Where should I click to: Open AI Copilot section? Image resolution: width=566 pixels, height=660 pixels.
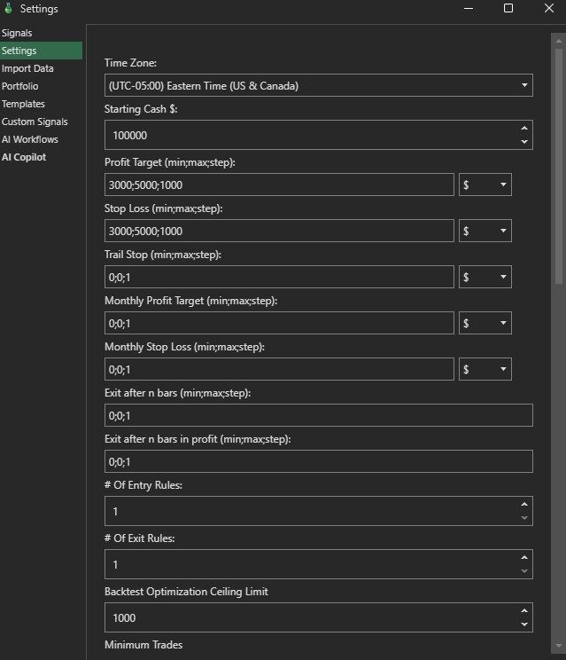click(24, 157)
